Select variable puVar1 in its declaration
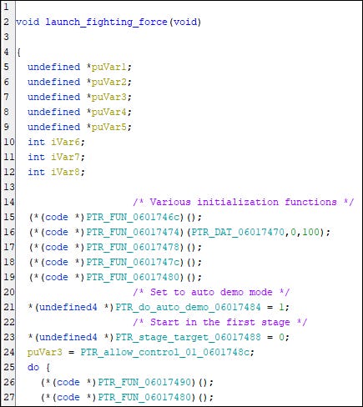Image resolution: width=363 pixels, height=407 pixels. 109,67
